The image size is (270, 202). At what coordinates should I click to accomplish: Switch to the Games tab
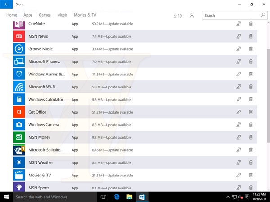click(x=45, y=15)
